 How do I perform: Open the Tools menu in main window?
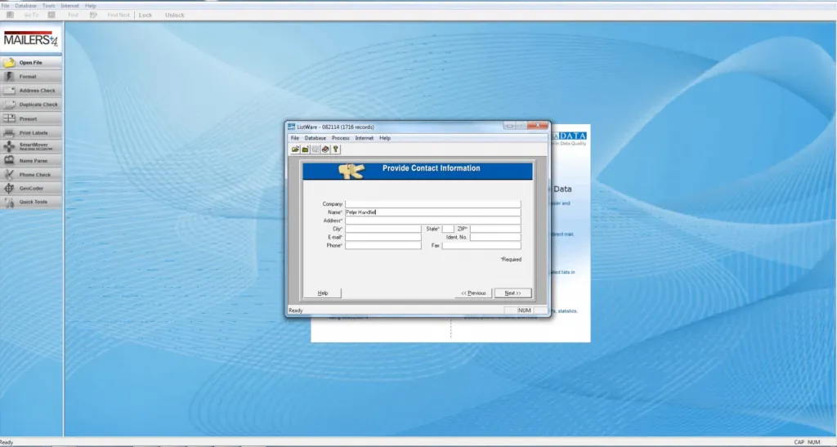(48, 6)
